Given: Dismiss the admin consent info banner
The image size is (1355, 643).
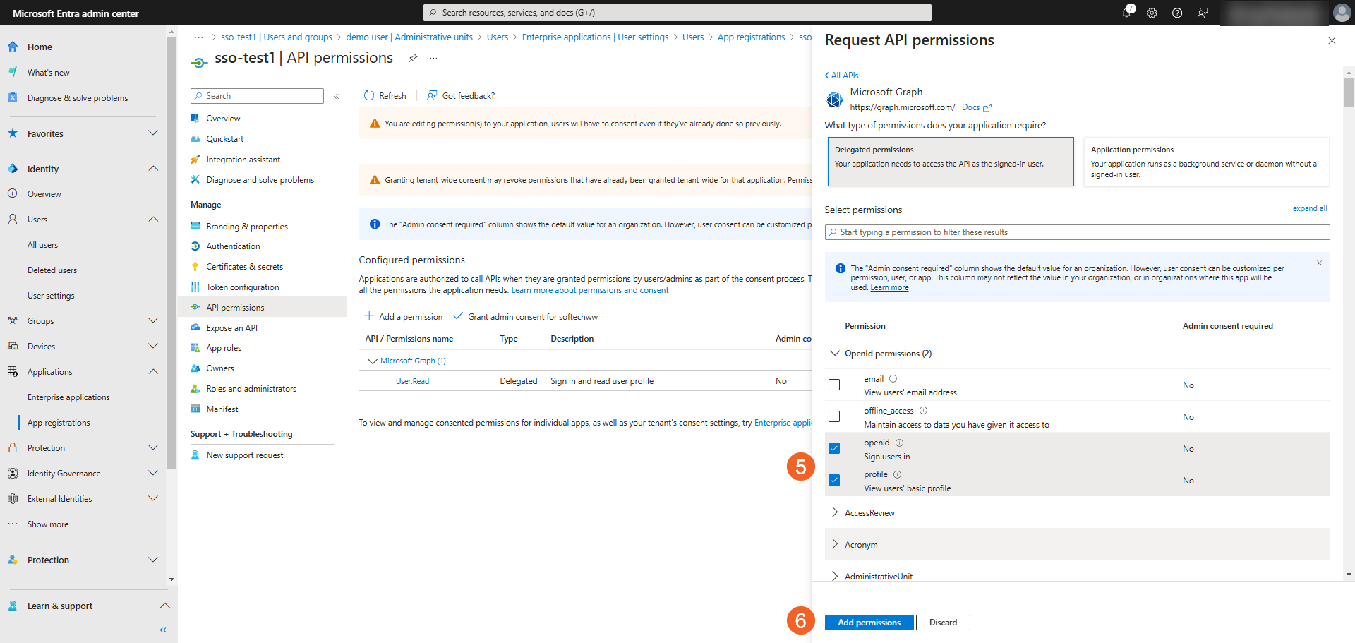Looking at the screenshot, I should point(1319,263).
